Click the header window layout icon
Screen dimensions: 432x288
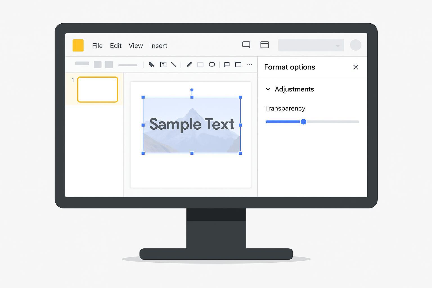(x=264, y=45)
